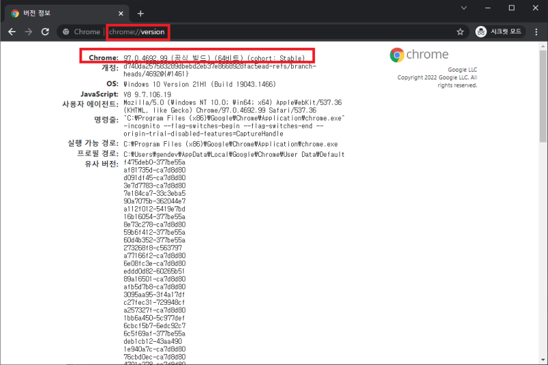This screenshot has height=365, width=548.
Task: Click the Forward navigation arrow
Action: [x=29, y=32]
